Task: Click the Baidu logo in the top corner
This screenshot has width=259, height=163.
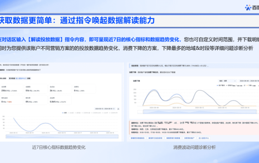Action: tap(252, 8)
